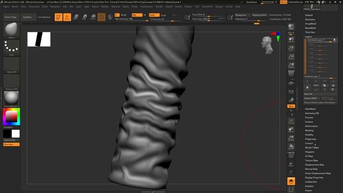
Task: Click the ZoomD 3D zoom icon
Action: (x=291, y=138)
